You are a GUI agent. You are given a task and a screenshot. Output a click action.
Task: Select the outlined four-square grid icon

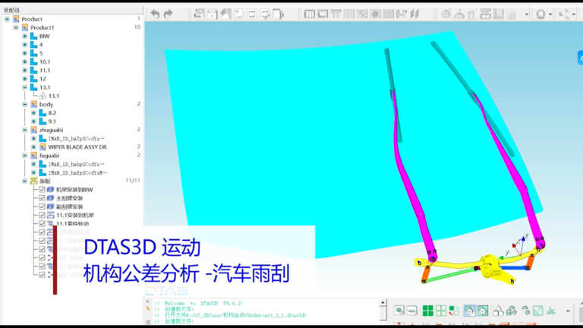(x=441, y=311)
